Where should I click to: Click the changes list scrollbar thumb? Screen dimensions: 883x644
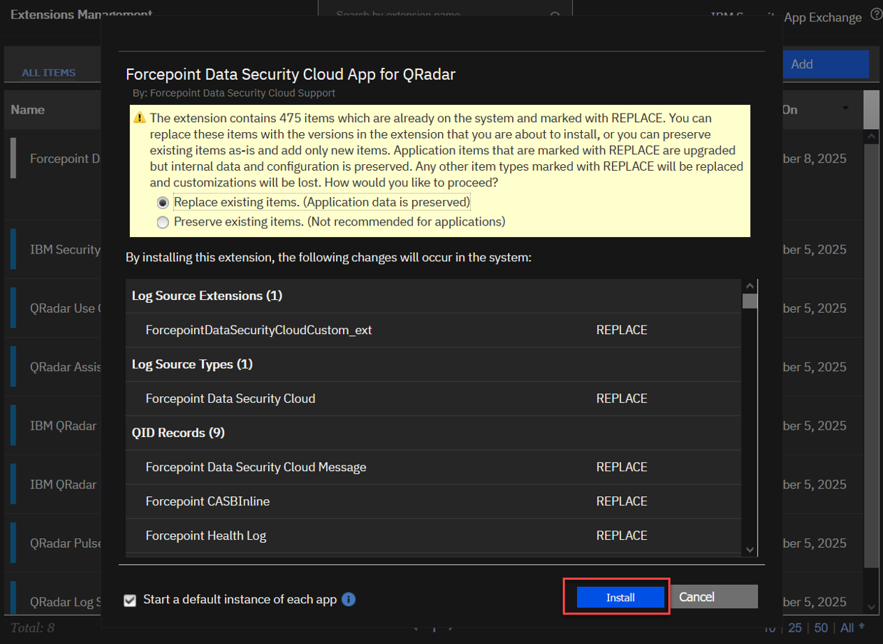point(750,301)
